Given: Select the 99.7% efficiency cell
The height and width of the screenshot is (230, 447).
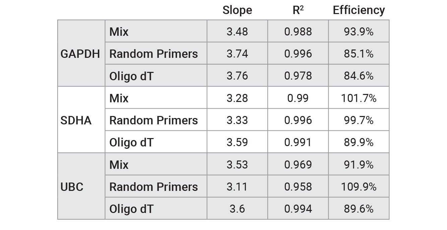Looking at the screenshot, I should [x=359, y=120].
